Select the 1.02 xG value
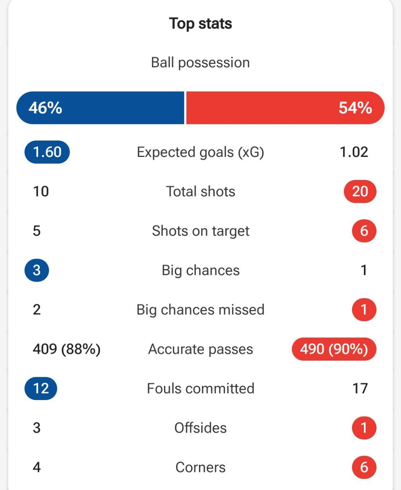This screenshot has width=401, height=490. click(354, 152)
